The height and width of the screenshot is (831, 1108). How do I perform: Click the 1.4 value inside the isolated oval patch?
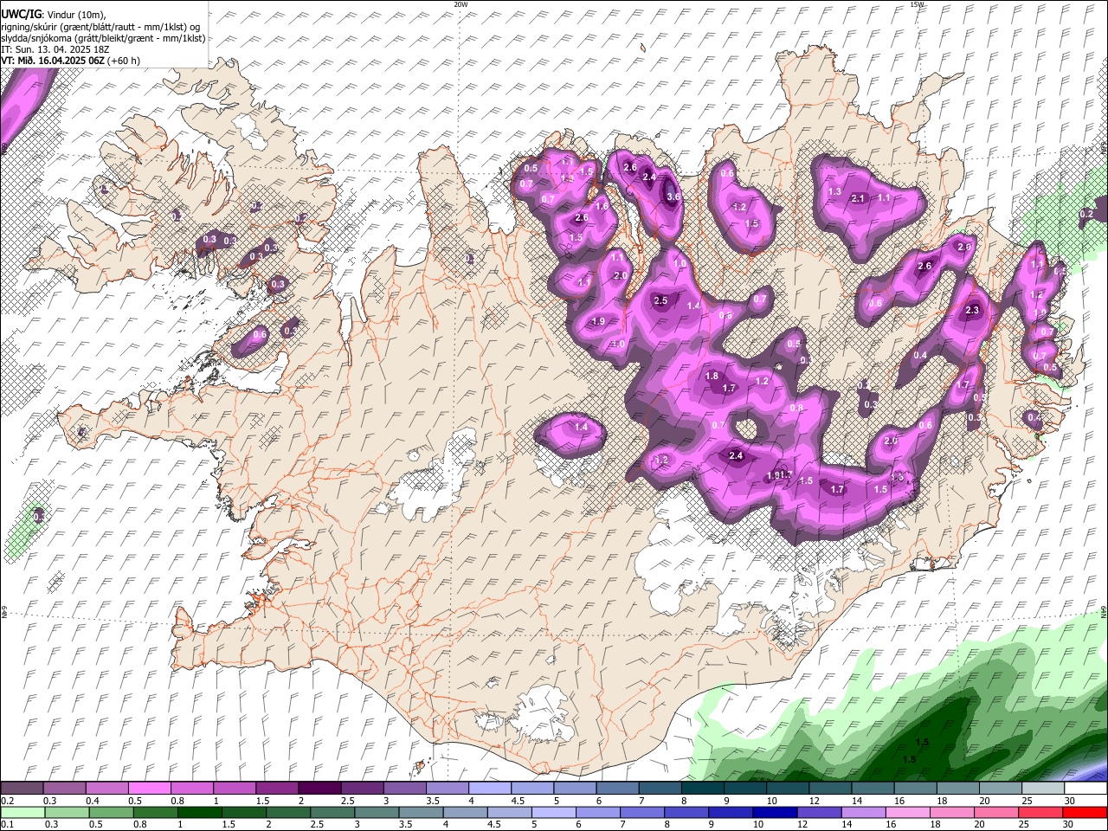coord(581,427)
